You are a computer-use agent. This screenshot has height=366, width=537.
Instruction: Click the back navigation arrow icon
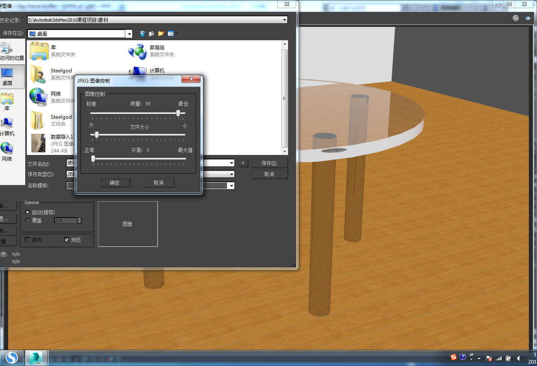point(142,34)
